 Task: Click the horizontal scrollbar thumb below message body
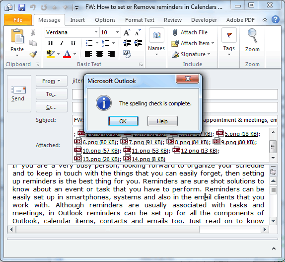(108, 229)
